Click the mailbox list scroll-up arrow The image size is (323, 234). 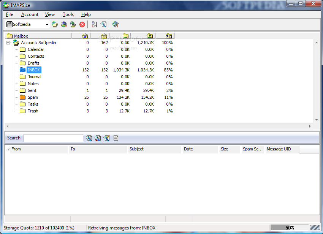coord(317,43)
